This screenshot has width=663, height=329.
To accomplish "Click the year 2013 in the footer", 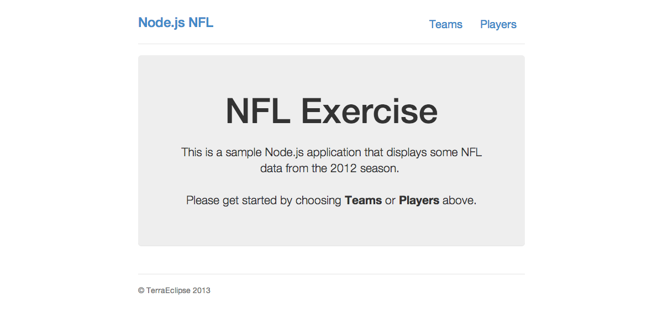I will [x=202, y=290].
